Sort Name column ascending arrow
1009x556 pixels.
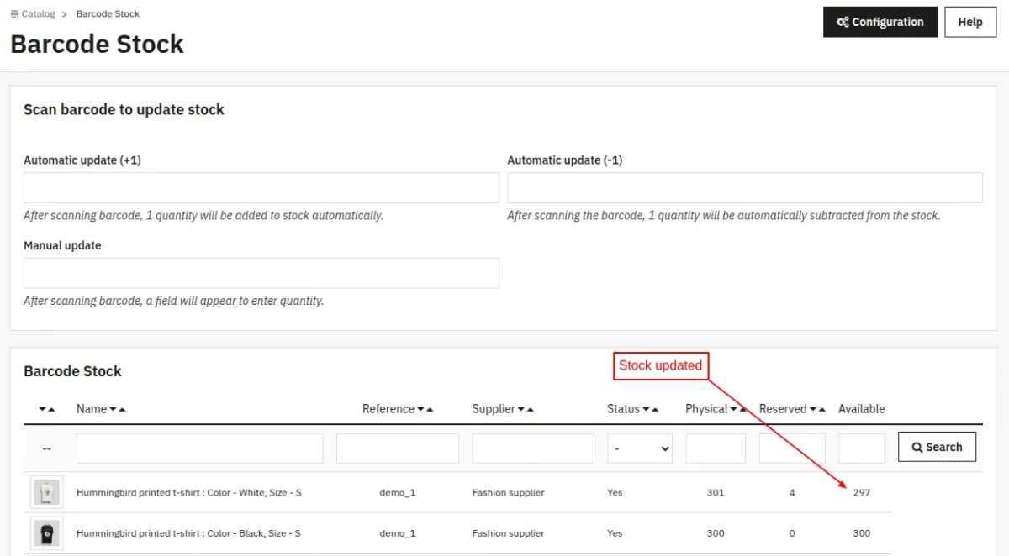123,410
